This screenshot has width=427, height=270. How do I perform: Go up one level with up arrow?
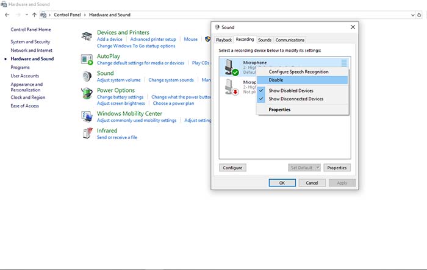point(34,14)
